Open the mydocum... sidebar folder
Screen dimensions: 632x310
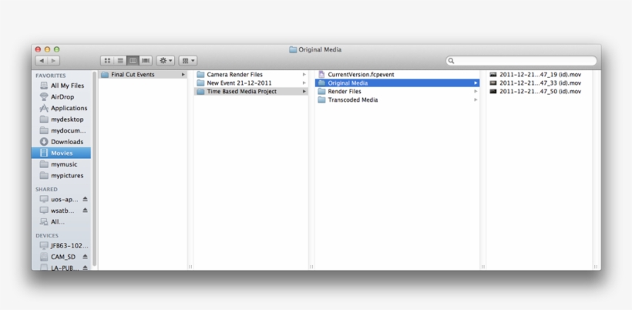coord(61,130)
